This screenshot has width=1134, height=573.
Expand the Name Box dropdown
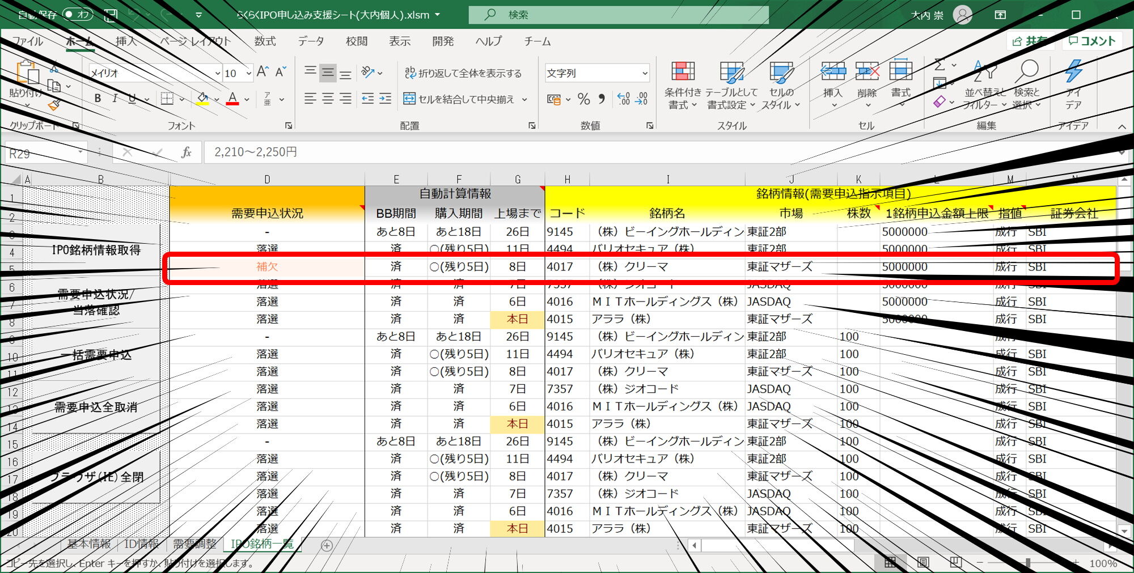(x=80, y=152)
